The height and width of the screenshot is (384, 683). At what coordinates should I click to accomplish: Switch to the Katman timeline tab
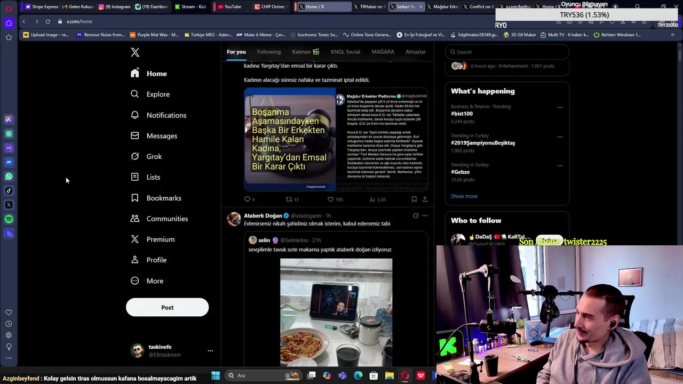[x=305, y=52]
